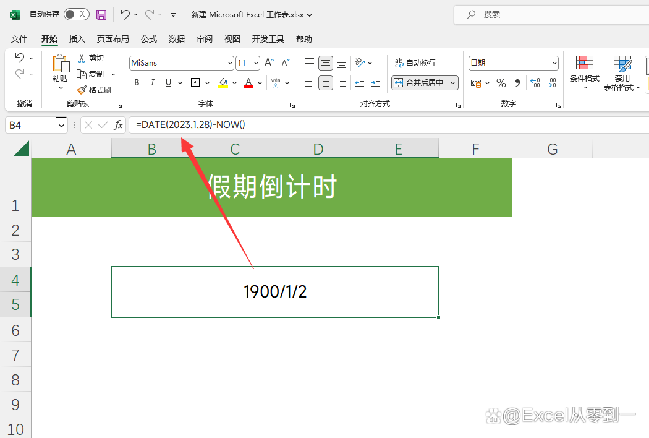
Task: Open the 帮助 tab
Action: click(304, 39)
